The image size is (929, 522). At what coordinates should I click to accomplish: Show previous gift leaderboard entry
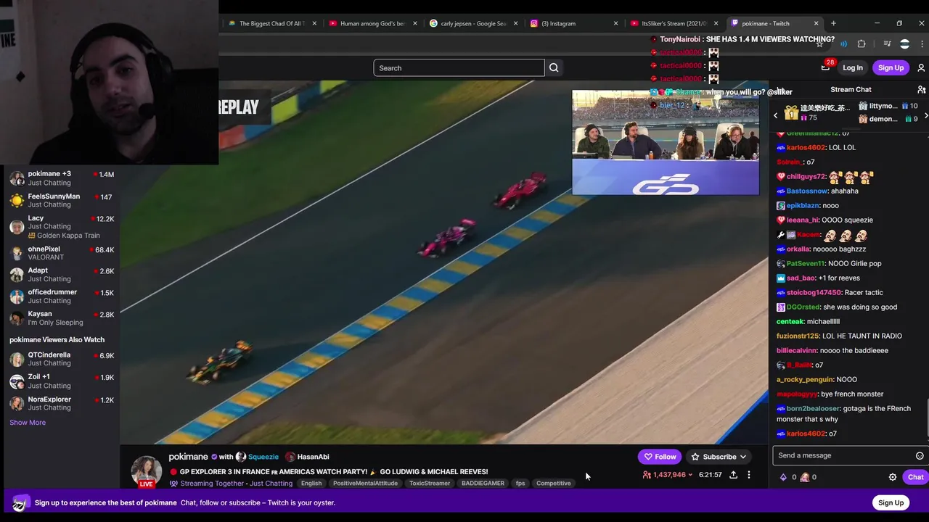click(x=775, y=115)
